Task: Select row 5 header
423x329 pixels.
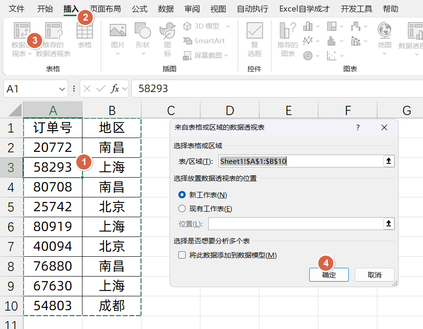Action: (x=11, y=207)
